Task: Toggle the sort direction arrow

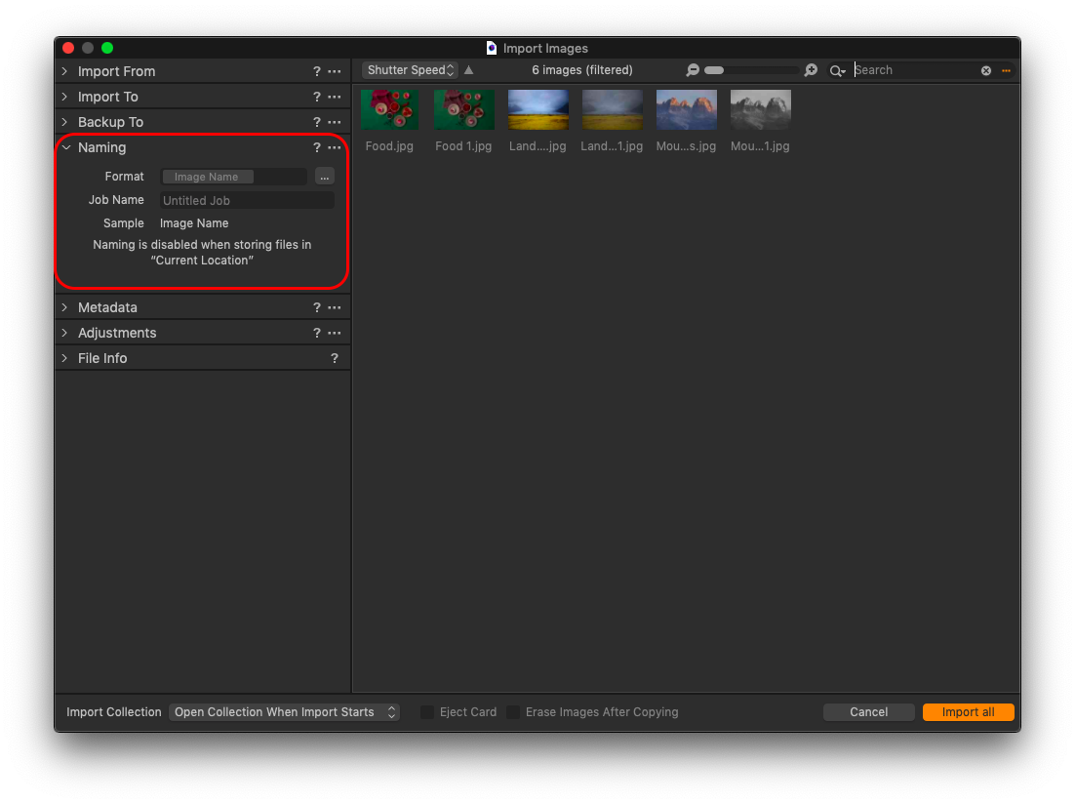Action: [468, 70]
